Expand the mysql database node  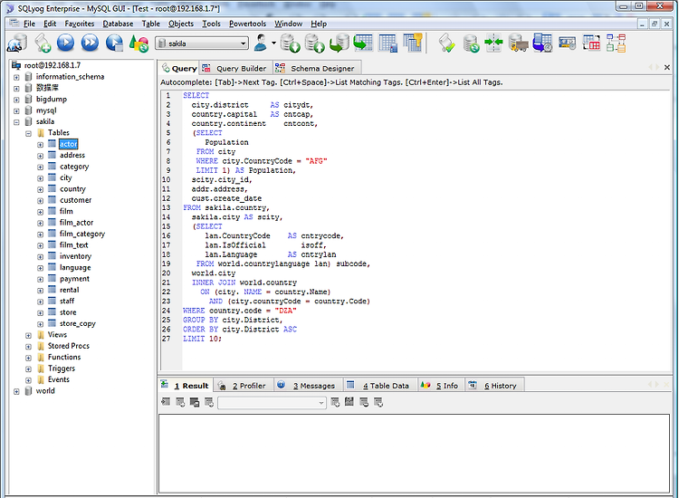coord(16,110)
